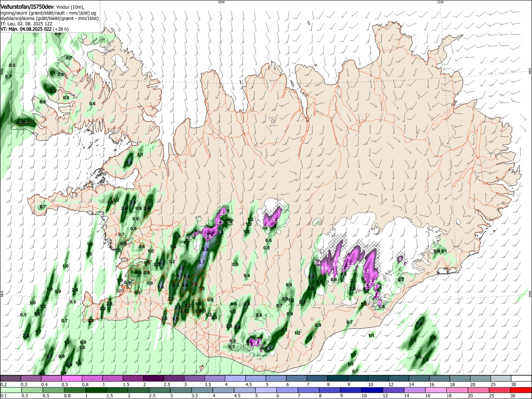This screenshot has width=532, height=399.
Task: Click the lightest green lower swatch at 0.1
Action: 10,390
